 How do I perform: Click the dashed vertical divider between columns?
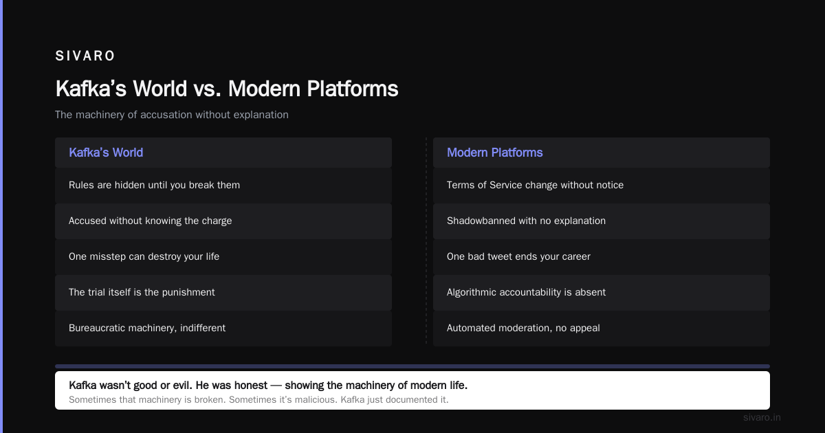click(x=426, y=241)
